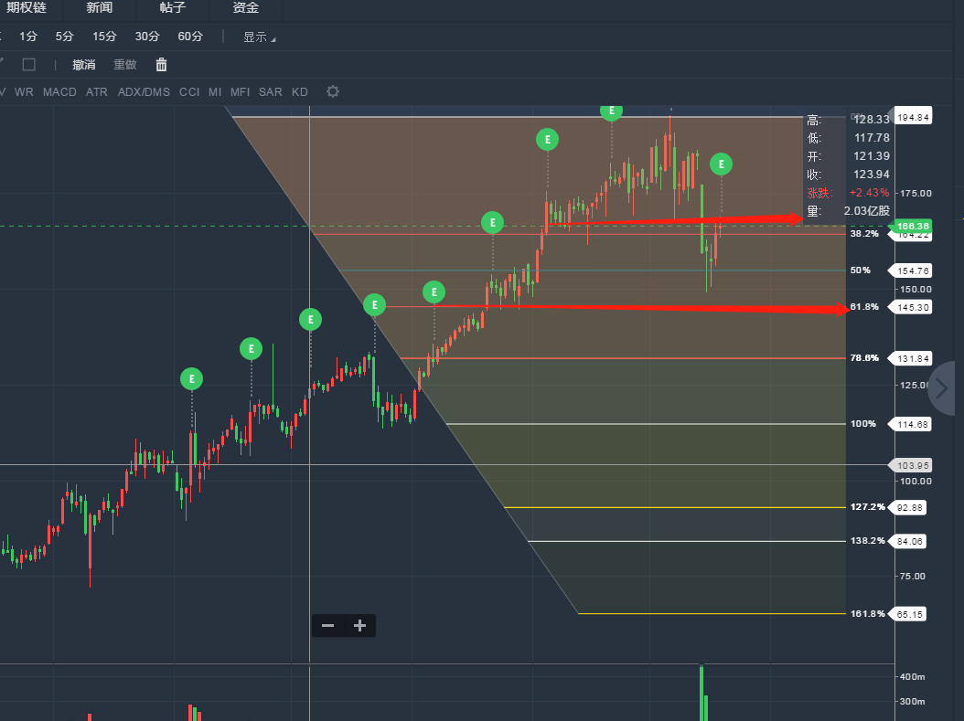This screenshot has height=721, width=964.
Task: Click the 400m volume axis label
Action: (913, 677)
